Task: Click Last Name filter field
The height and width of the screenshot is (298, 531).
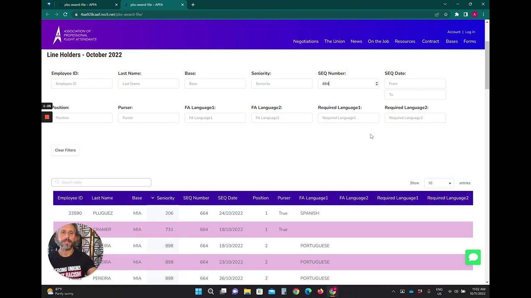Action: pyautogui.click(x=149, y=84)
